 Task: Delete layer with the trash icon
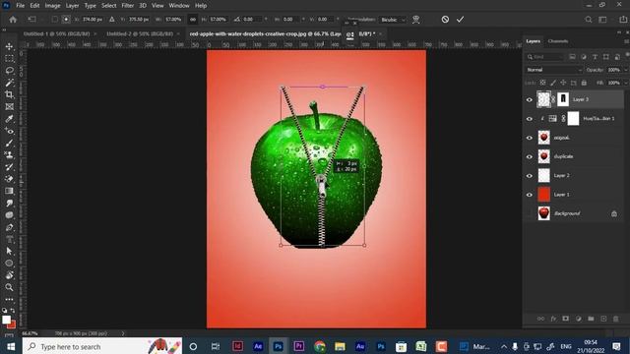coord(616,319)
